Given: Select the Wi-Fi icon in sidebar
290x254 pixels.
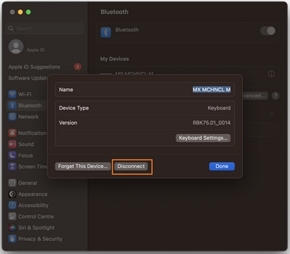Looking at the screenshot, I should [x=13, y=94].
